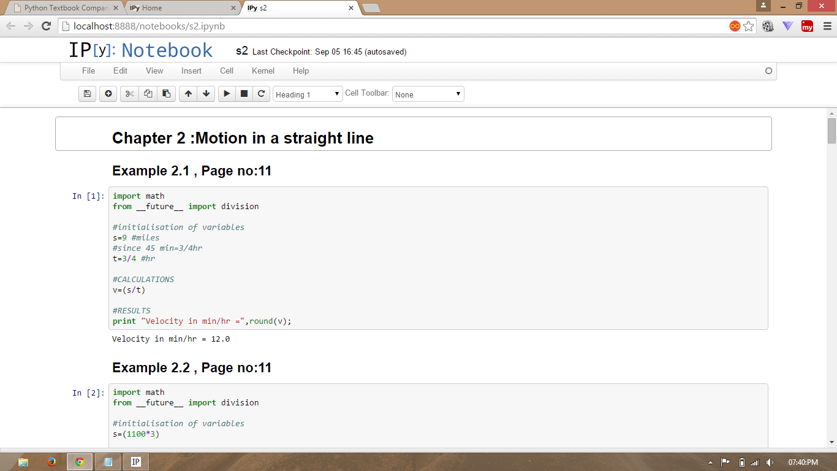
Task: Open the Insert menu
Action: click(191, 71)
